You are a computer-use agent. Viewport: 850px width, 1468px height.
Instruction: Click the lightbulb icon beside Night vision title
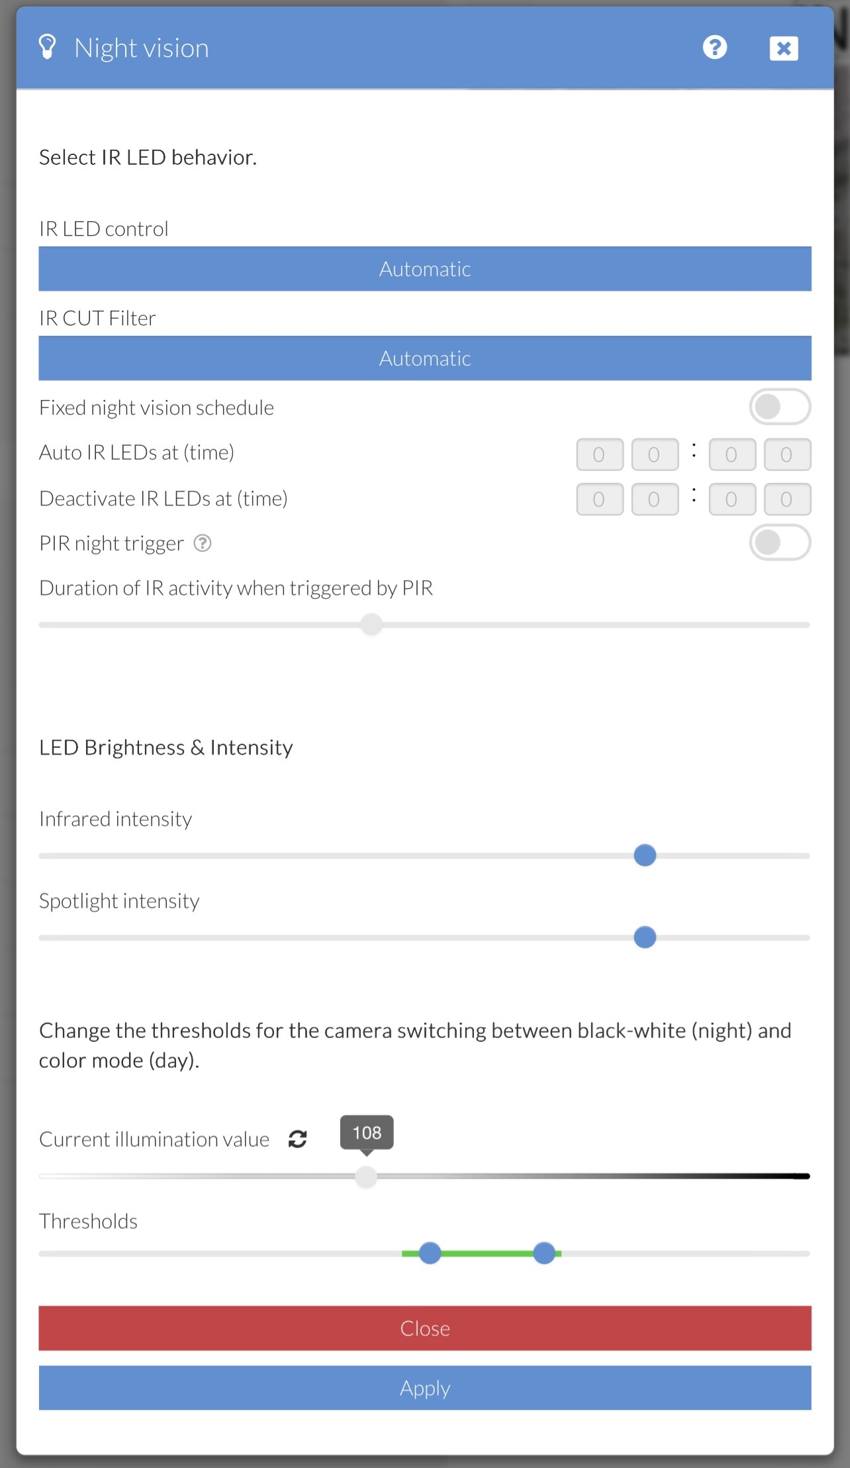click(47, 47)
